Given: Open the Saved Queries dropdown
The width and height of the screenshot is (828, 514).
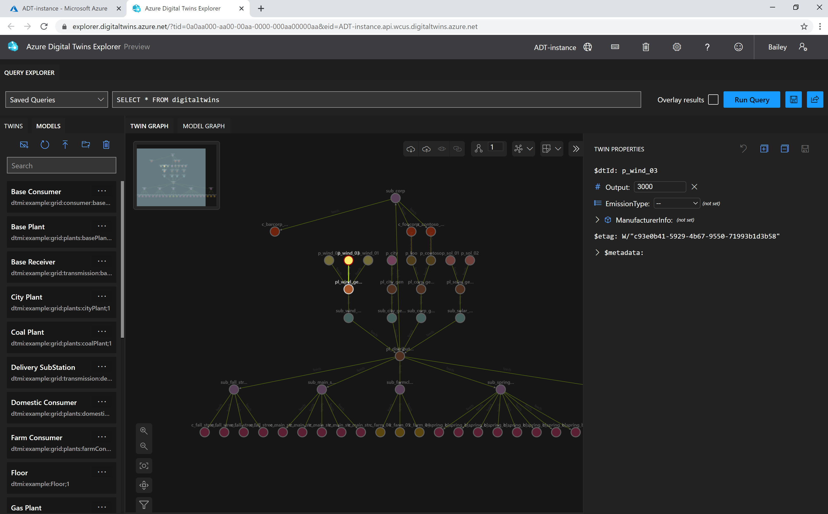Looking at the screenshot, I should coord(56,100).
